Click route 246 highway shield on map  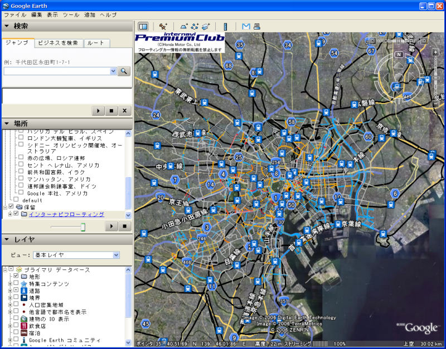pos(202,238)
